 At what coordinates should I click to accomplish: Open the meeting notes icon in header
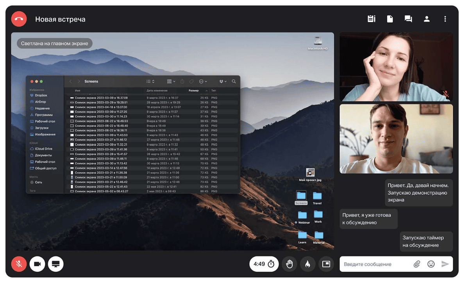pyautogui.click(x=371, y=19)
